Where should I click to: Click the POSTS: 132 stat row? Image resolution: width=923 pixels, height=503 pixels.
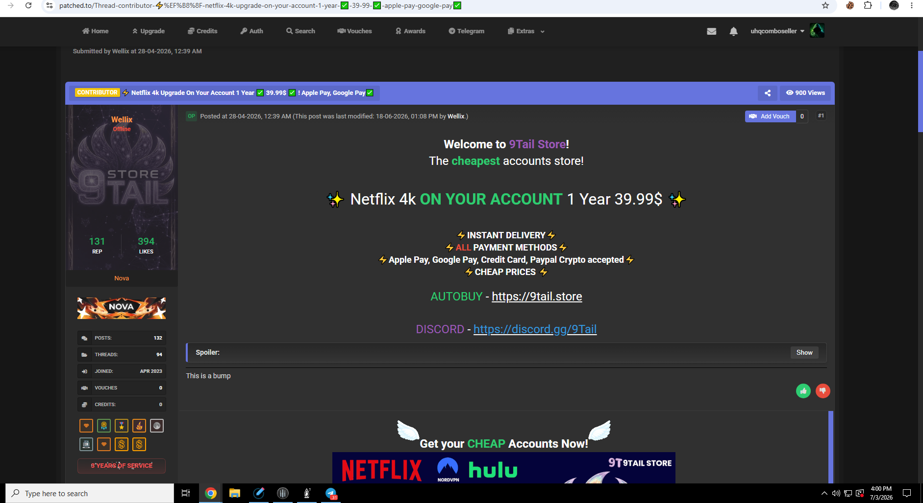122,338
